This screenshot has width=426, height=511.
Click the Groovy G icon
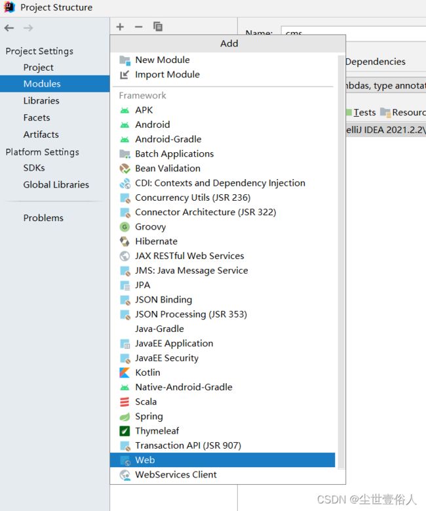click(x=125, y=227)
